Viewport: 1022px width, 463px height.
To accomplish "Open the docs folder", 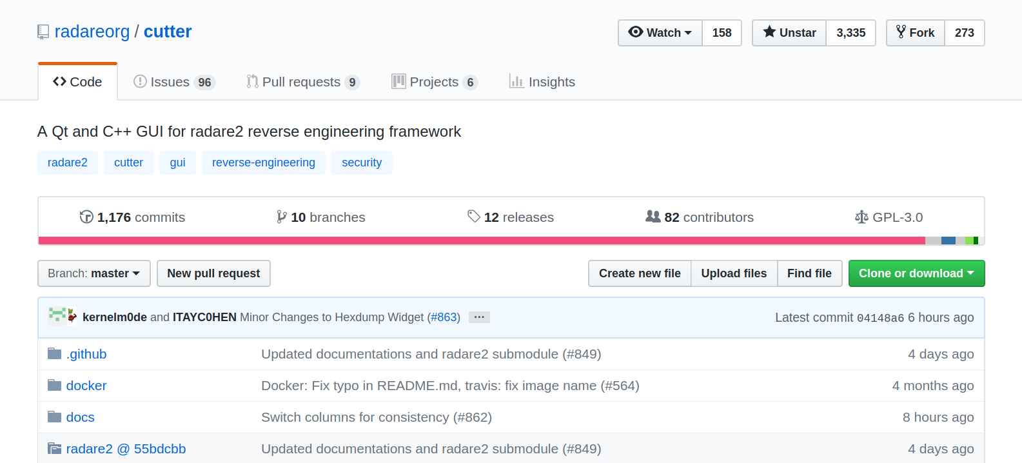I will coord(81,417).
